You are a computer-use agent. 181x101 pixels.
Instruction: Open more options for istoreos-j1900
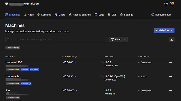171,62
